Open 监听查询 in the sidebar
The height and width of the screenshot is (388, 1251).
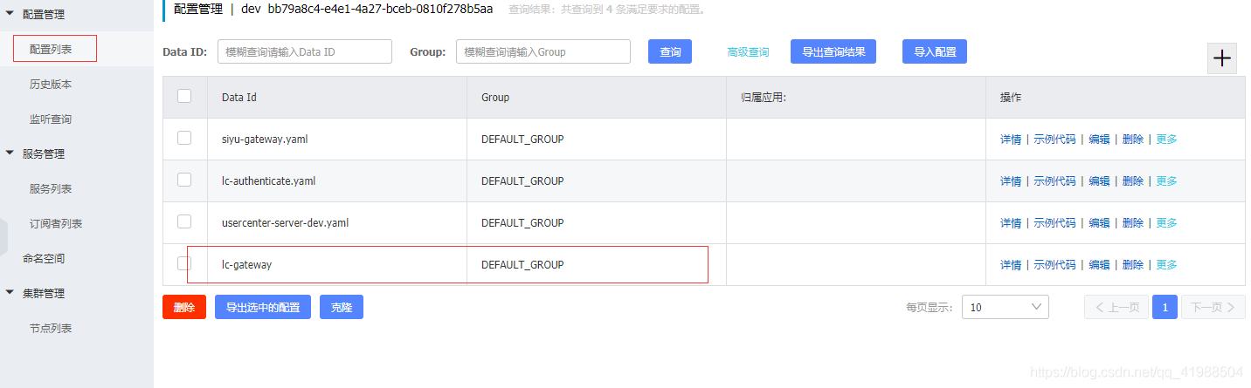click(x=51, y=119)
